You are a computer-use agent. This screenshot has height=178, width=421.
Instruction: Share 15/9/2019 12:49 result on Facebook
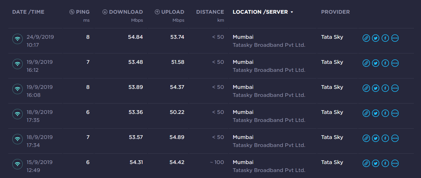pos(385,163)
